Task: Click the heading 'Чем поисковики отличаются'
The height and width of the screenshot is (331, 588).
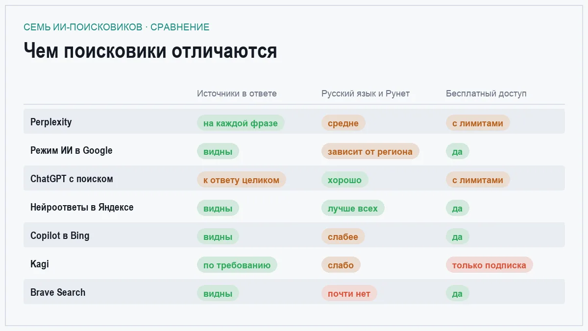Action: point(150,51)
